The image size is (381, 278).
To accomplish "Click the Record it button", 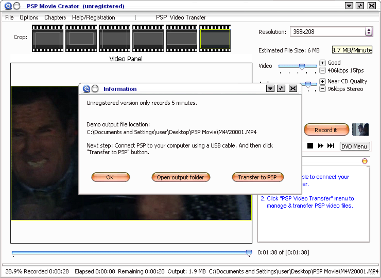I will pyautogui.click(x=326, y=130).
